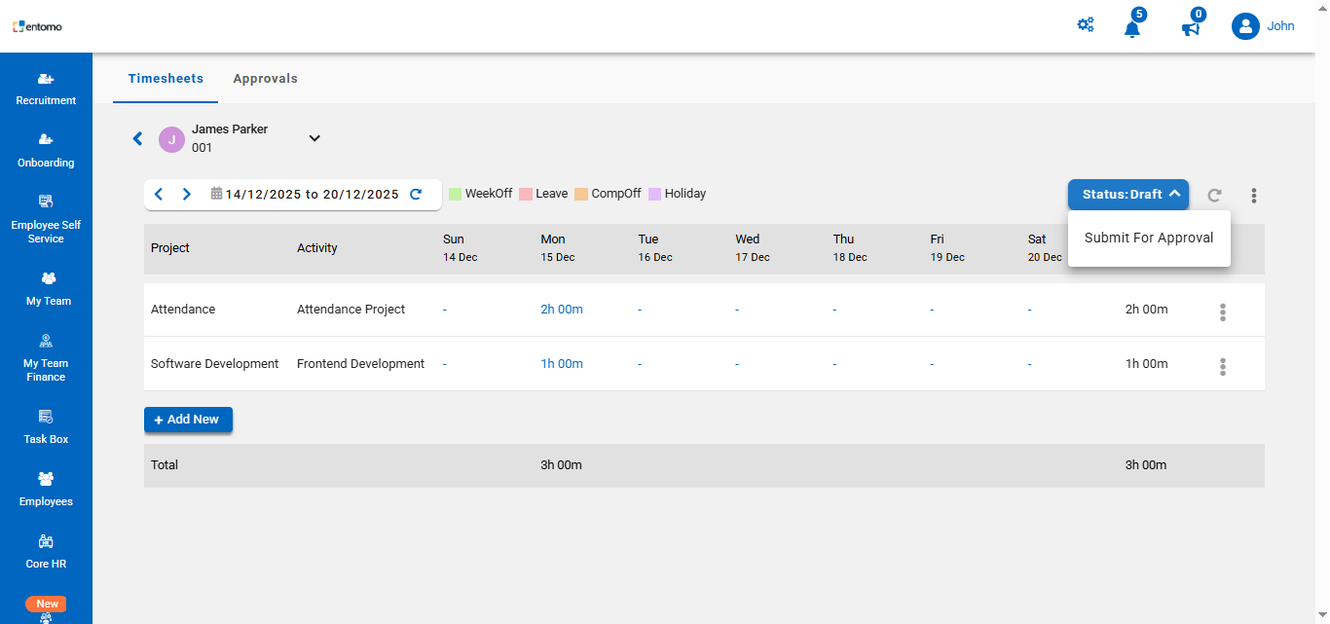Open options menu for Software Development row
Viewport: 1330px width, 624px height.
pos(1223,366)
